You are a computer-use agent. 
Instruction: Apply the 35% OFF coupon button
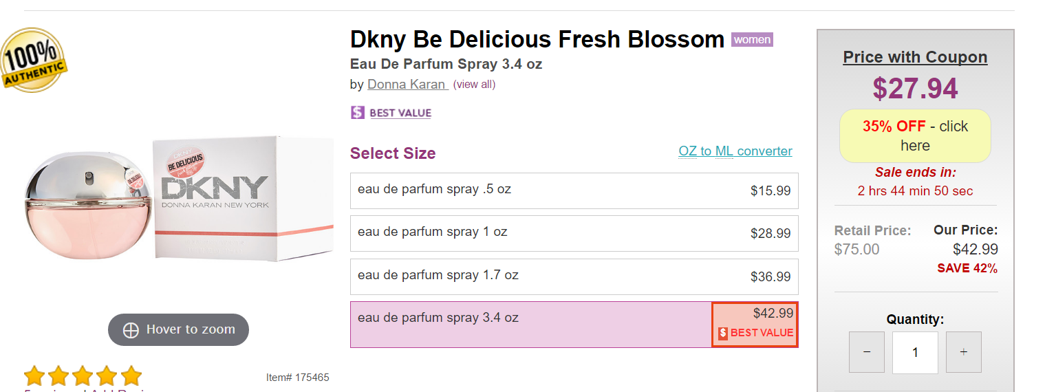(915, 135)
